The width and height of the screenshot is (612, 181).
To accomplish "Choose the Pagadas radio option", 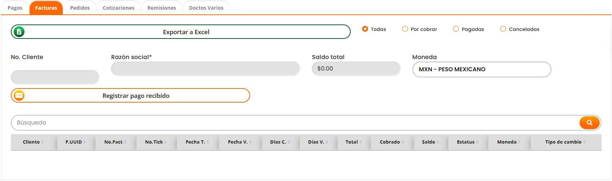I will click(x=456, y=29).
